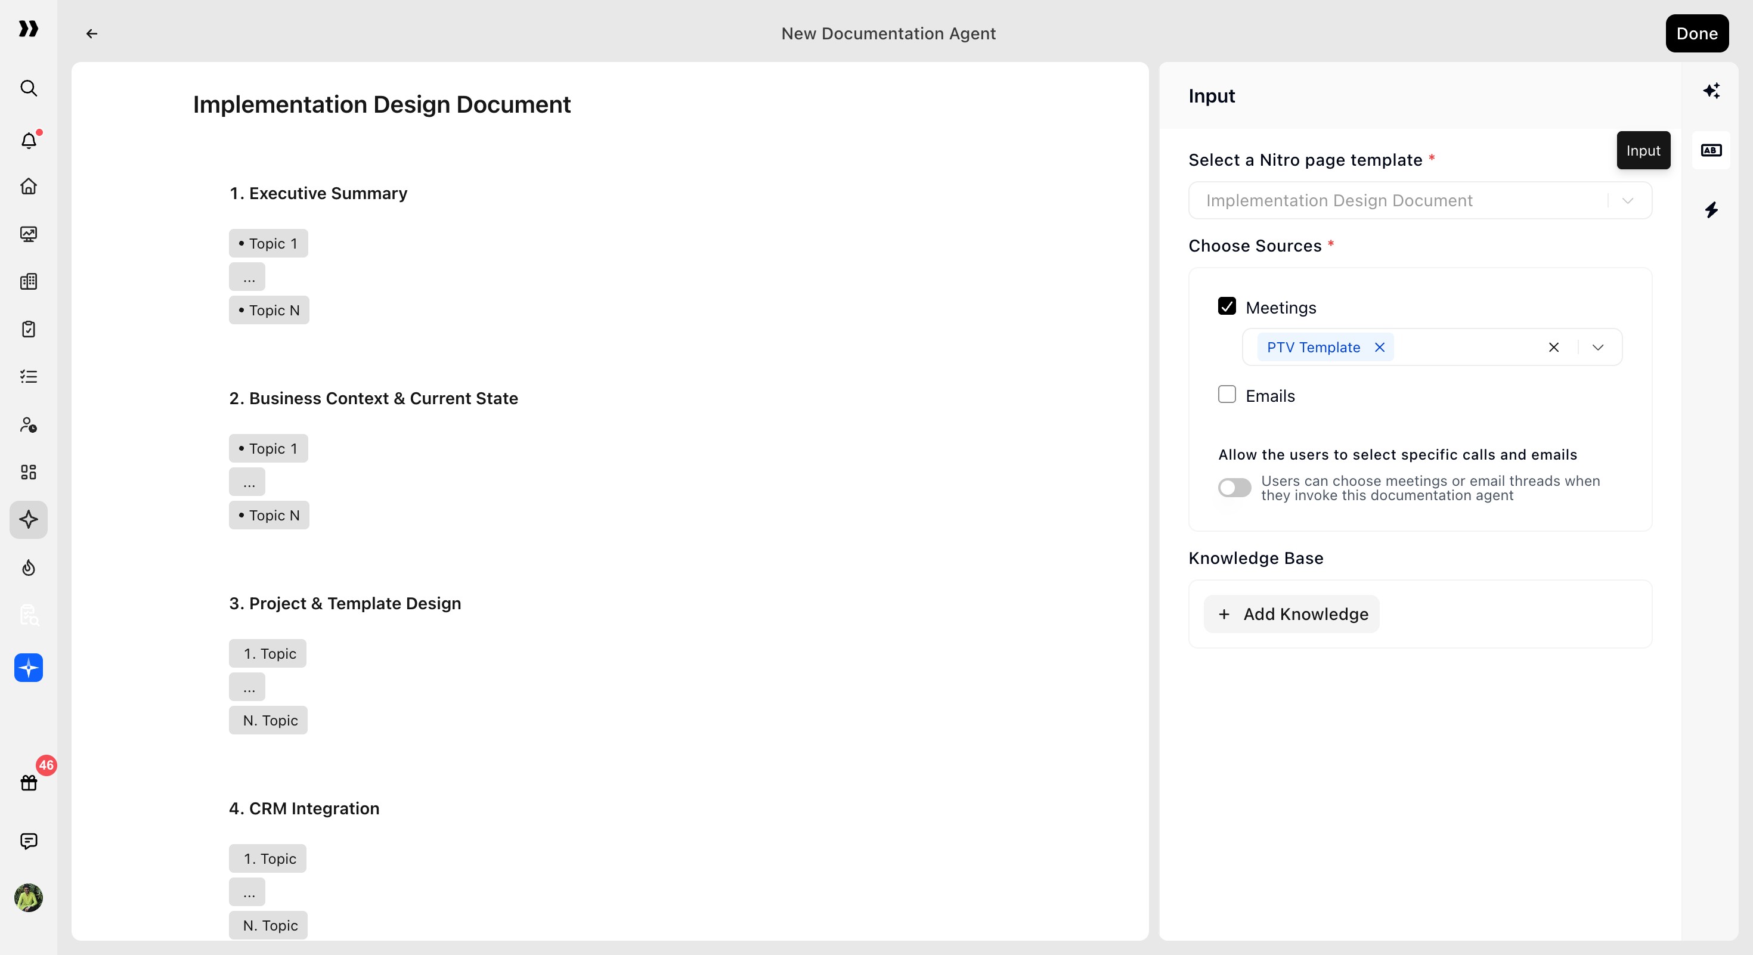Remove the PTV Template tag
The image size is (1753, 955).
coord(1379,348)
